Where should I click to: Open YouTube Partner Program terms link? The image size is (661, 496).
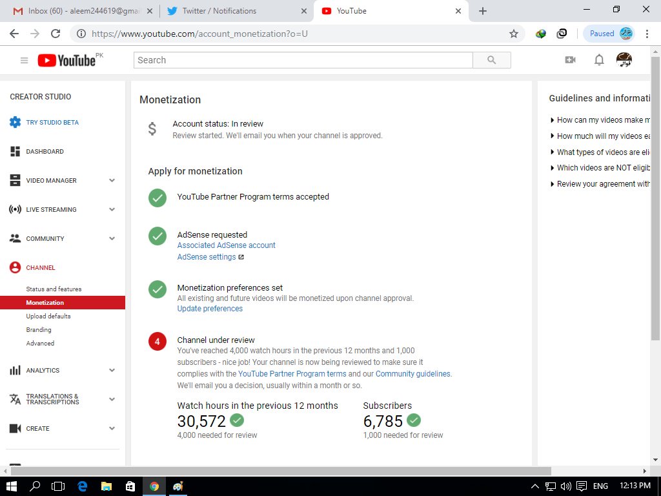point(292,374)
